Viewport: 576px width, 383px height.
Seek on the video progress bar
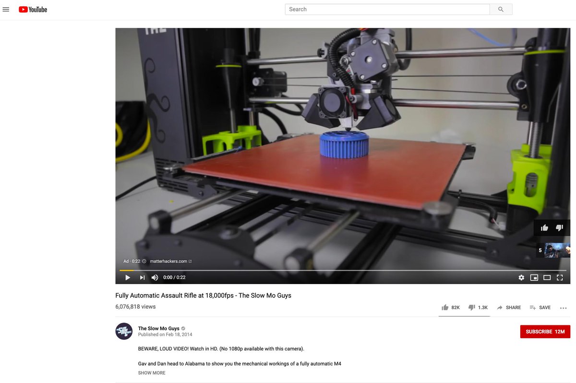coord(343,271)
